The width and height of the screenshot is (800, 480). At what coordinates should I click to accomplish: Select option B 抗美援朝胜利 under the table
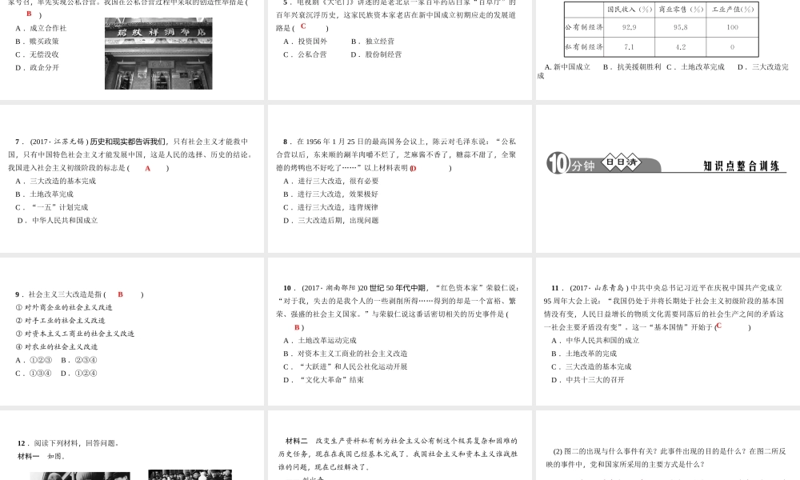[x=632, y=67]
